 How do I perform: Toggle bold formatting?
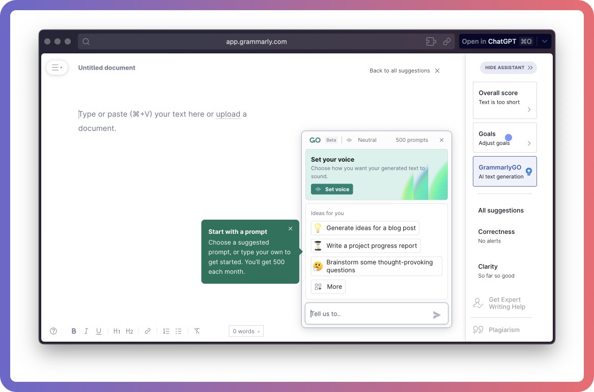pyautogui.click(x=74, y=331)
